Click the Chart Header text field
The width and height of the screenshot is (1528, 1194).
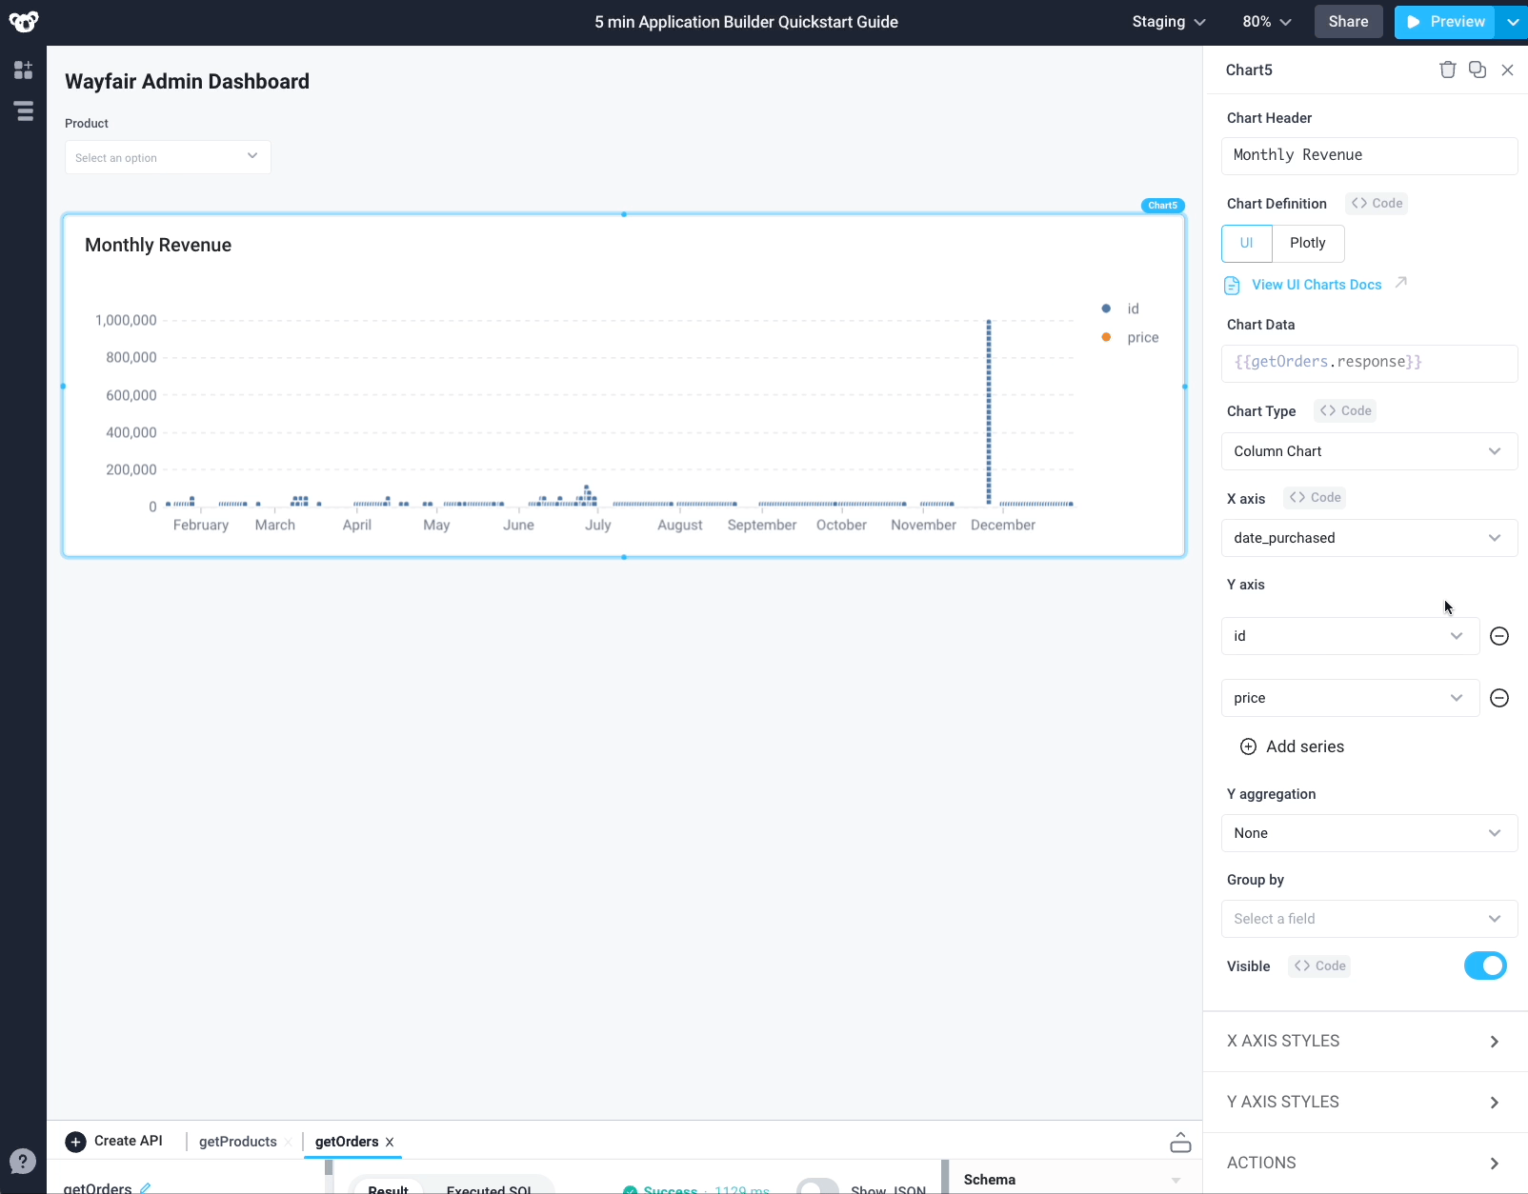tap(1368, 155)
